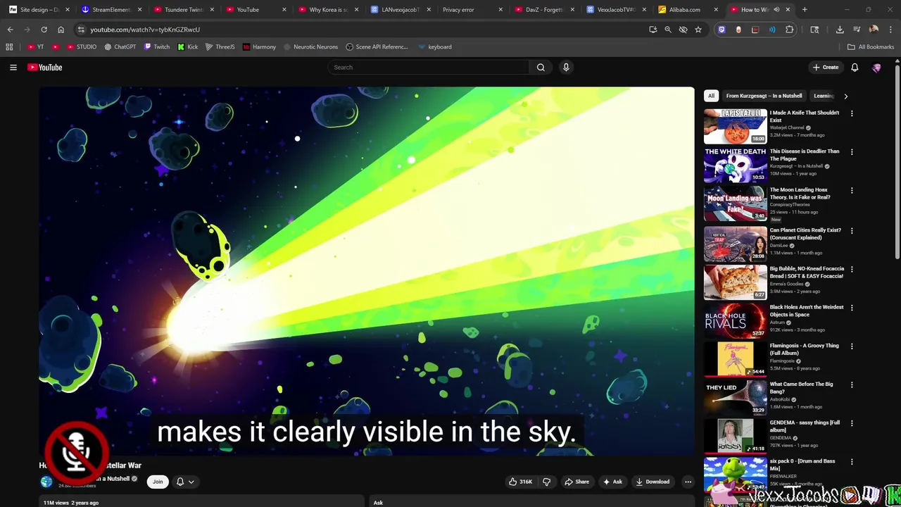
Task: Open 'Can Planet Cities Really Exist?' video
Action: click(x=805, y=234)
